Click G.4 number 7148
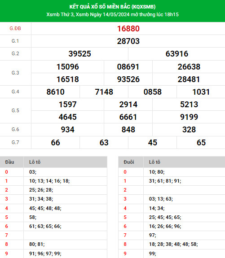Image resolution: width=225 pixels, height=258 pixels. click(x=104, y=92)
